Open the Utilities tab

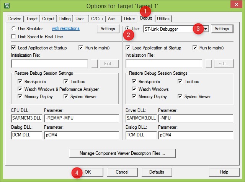coord(163,19)
